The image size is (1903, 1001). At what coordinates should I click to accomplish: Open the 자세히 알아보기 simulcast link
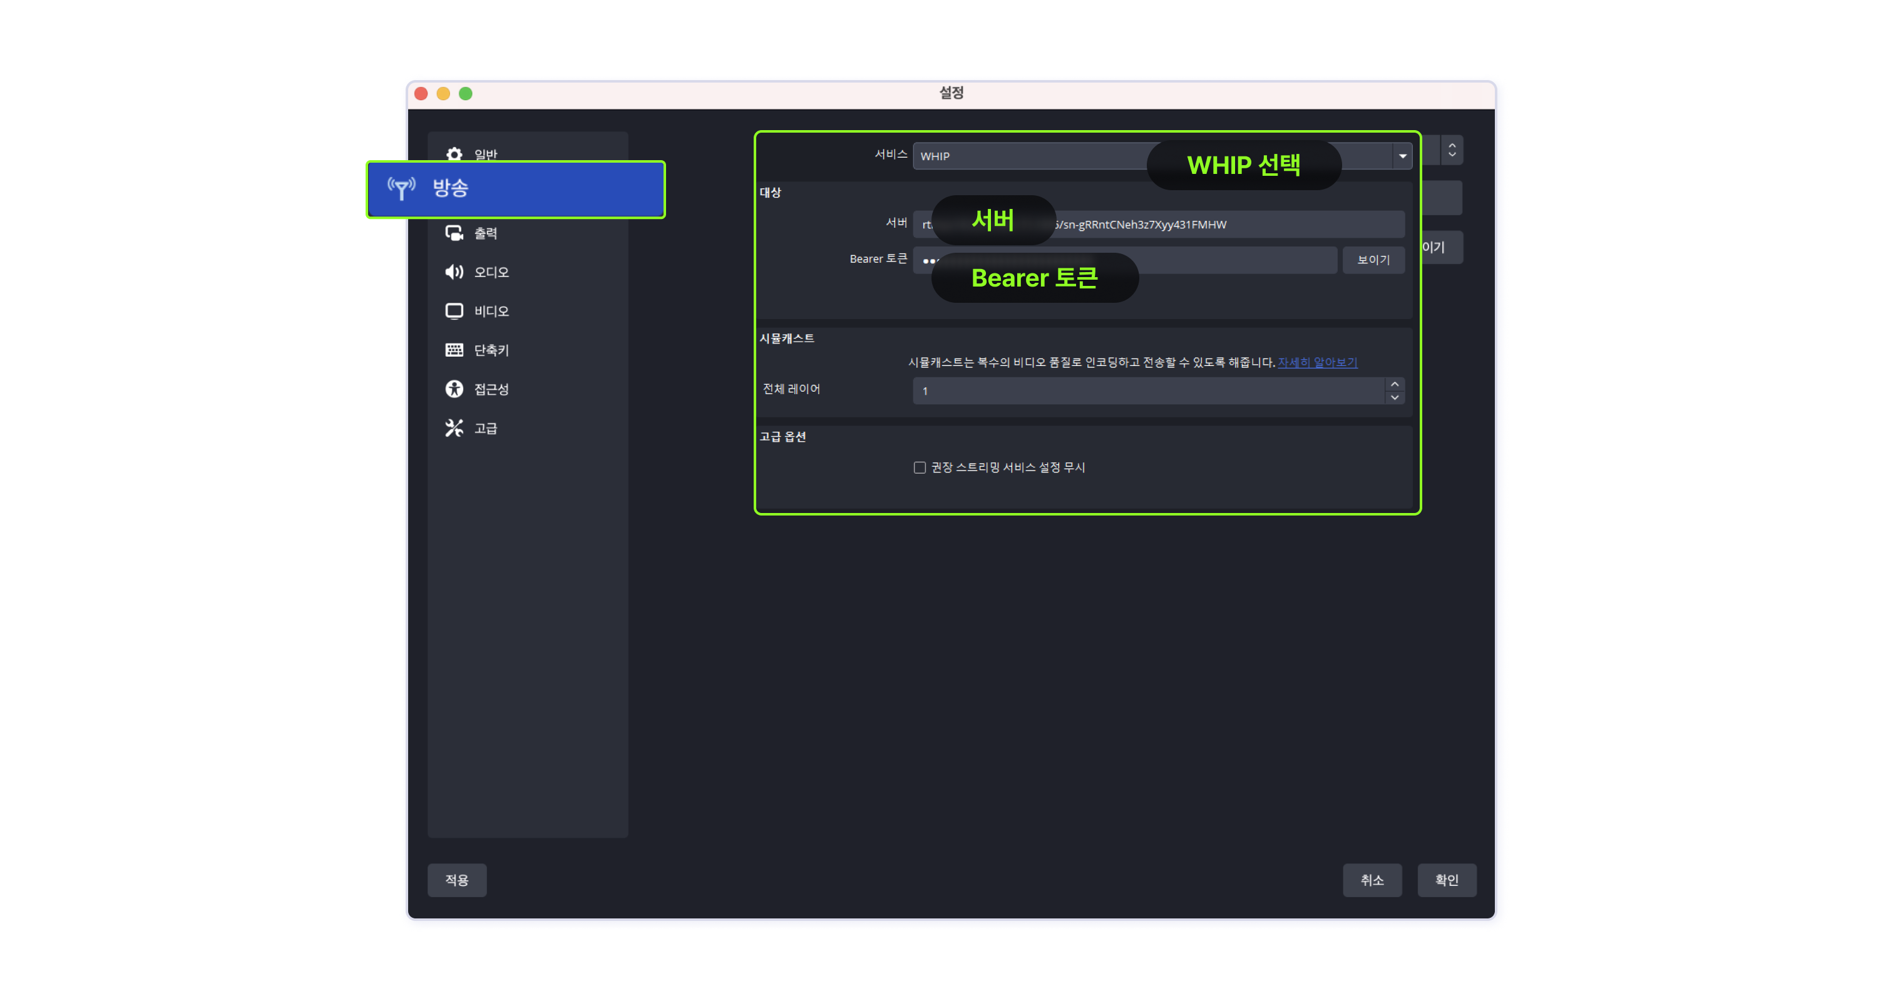coord(1317,362)
